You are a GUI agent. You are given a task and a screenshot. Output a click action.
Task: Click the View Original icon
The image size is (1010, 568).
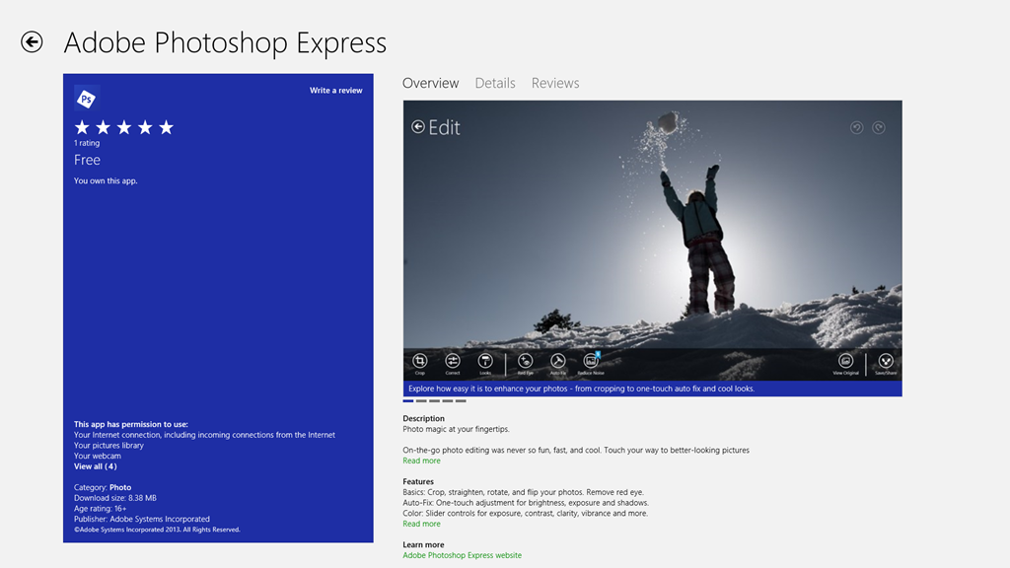tap(845, 362)
